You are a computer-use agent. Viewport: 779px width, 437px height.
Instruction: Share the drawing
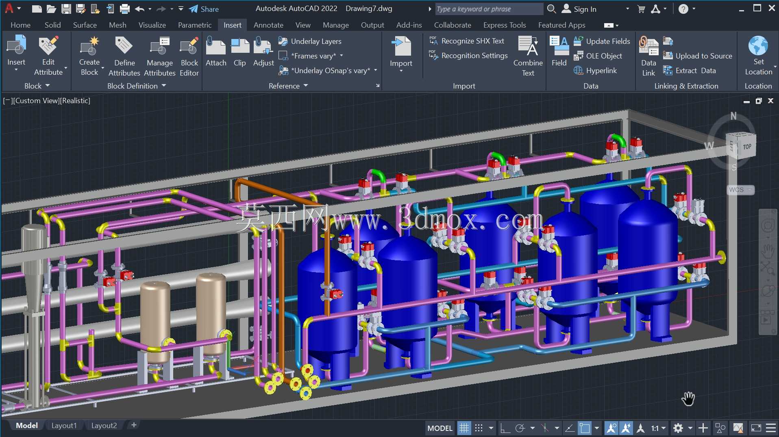[x=204, y=9]
